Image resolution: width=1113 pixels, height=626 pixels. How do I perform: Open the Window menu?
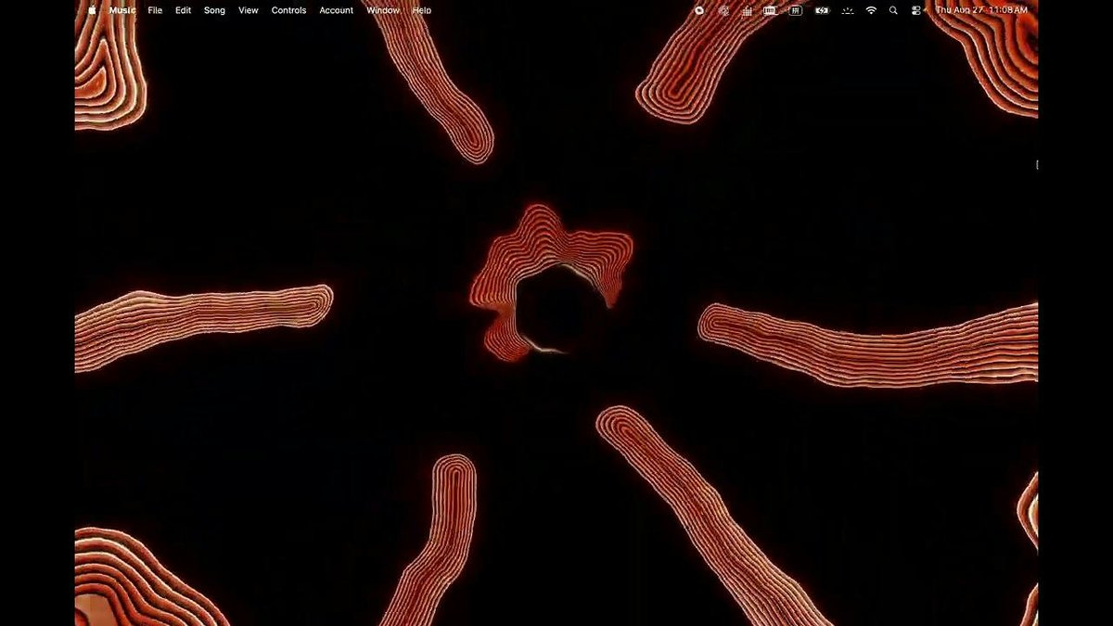[x=383, y=10]
